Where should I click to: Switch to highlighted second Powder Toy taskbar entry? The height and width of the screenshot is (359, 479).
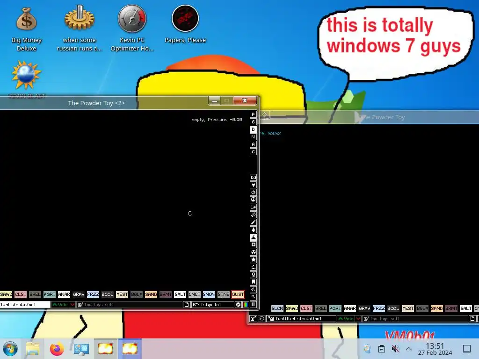pos(130,349)
